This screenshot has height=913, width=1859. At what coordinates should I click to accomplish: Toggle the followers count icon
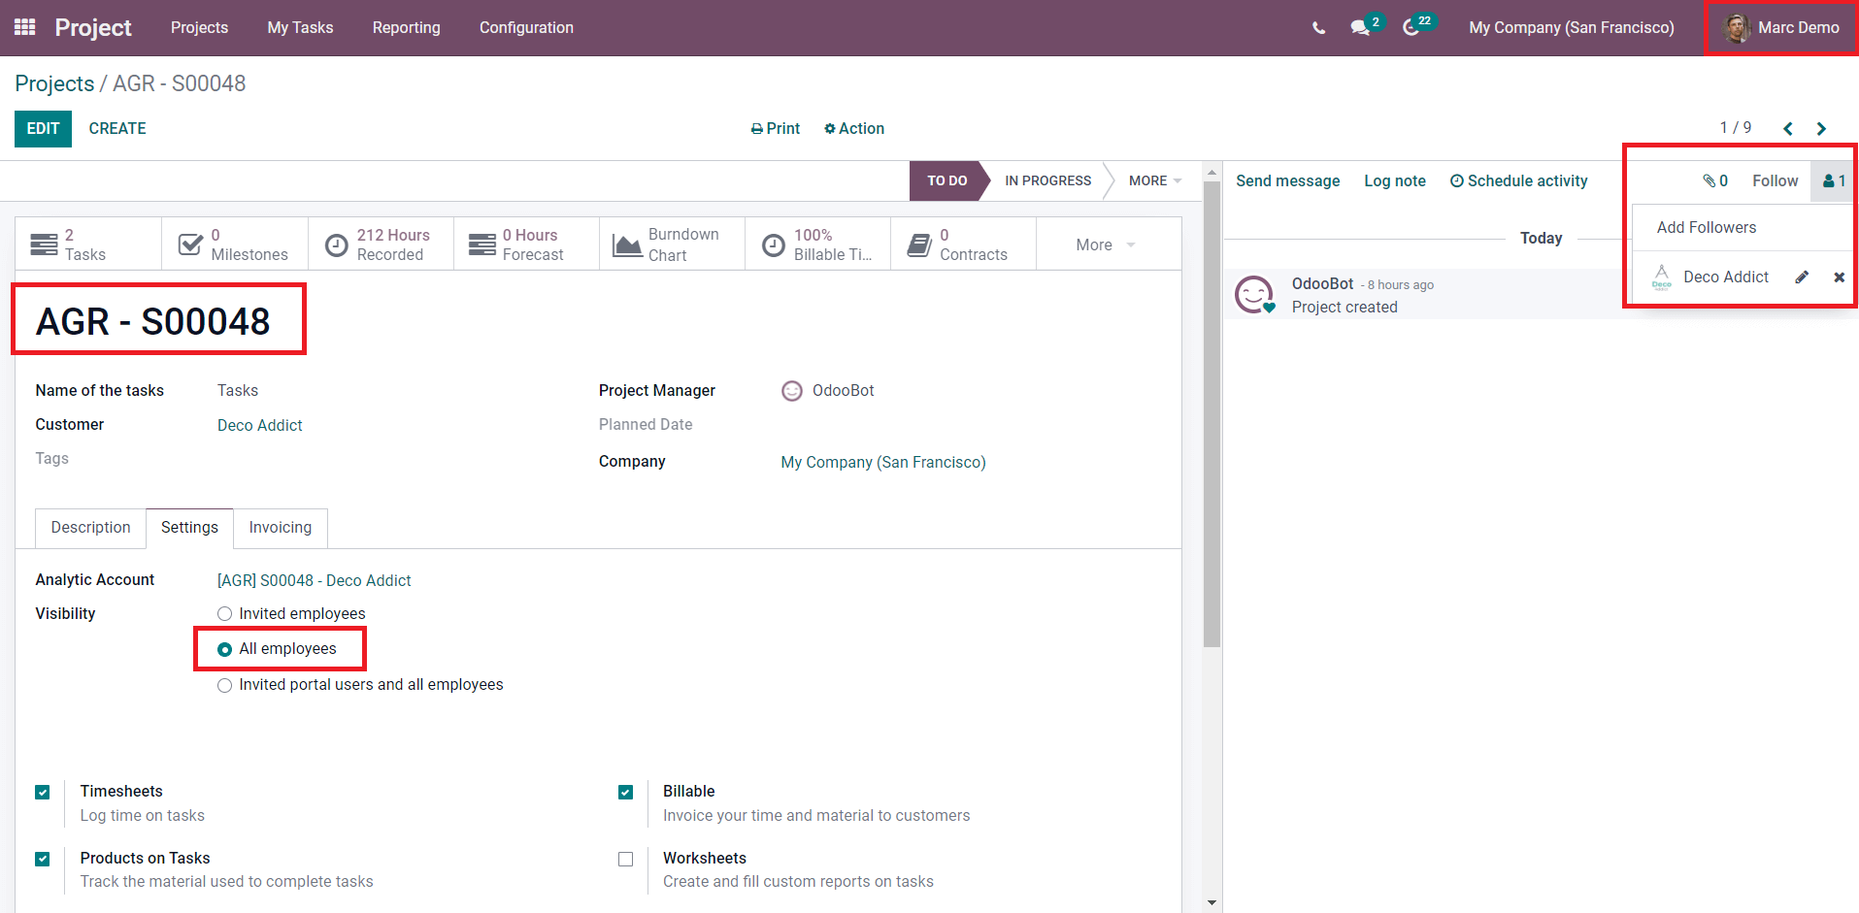coord(1834,180)
